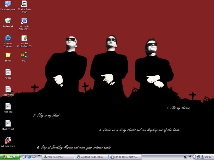Select the Shed Myself file icon
The width and height of the screenshot is (214, 160).
click(x=8, y=125)
